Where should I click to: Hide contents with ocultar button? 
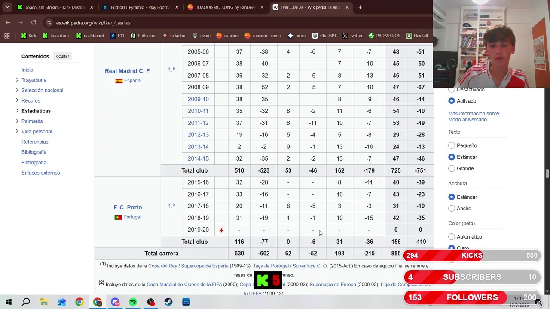click(x=63, y=56)
